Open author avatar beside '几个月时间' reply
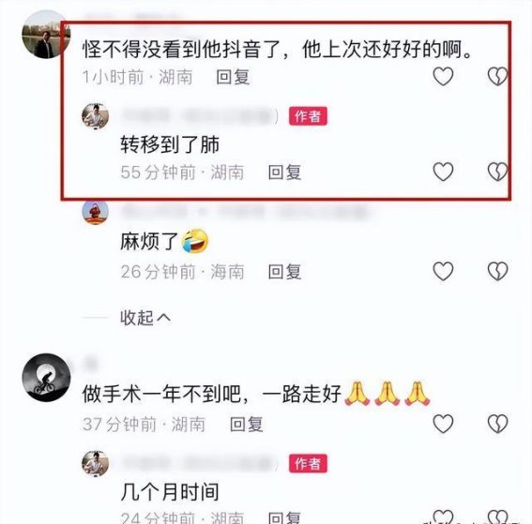This screenshot has width=532, height=524. (x=96, y=463)
